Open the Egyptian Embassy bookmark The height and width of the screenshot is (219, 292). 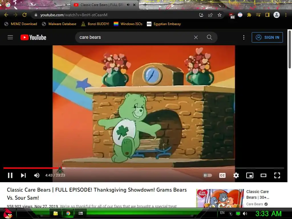coord(164,24)
